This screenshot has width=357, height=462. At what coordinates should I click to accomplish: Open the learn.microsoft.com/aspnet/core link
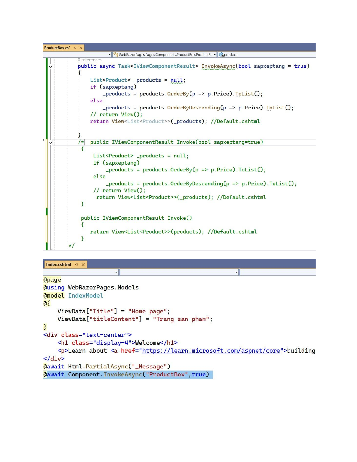click(x=211, y=351)
